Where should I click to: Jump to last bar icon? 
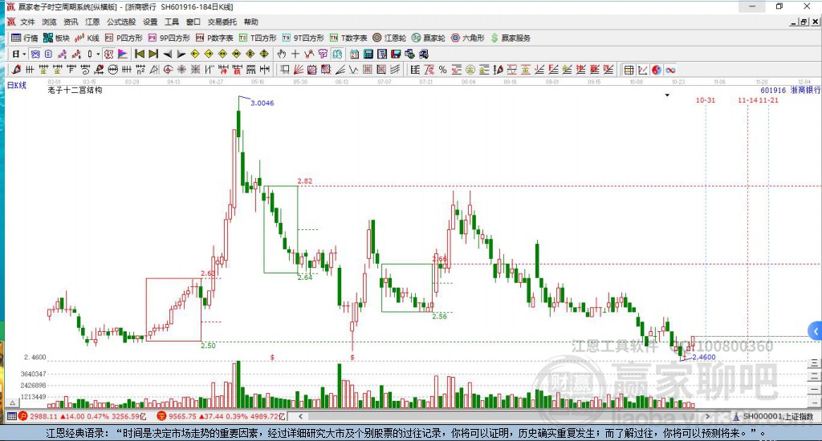tap(153, 54)
